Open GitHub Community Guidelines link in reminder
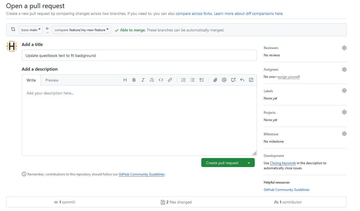 pyautogui.click(x=142, y=174)
